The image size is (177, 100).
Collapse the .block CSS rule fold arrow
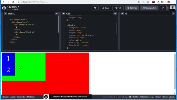point(66,25)
